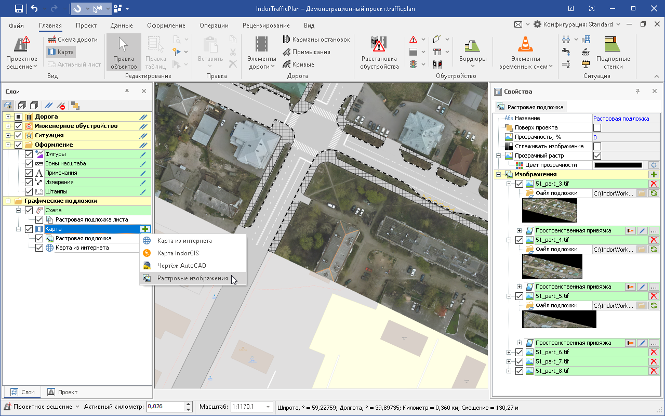Click the Прозрачность value field
Viewport: 665px width, 416px height.
tap(626, 137)
